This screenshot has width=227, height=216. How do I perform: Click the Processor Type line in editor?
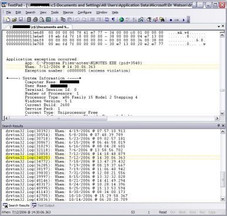pyautogui.click(x=81, y=97)
